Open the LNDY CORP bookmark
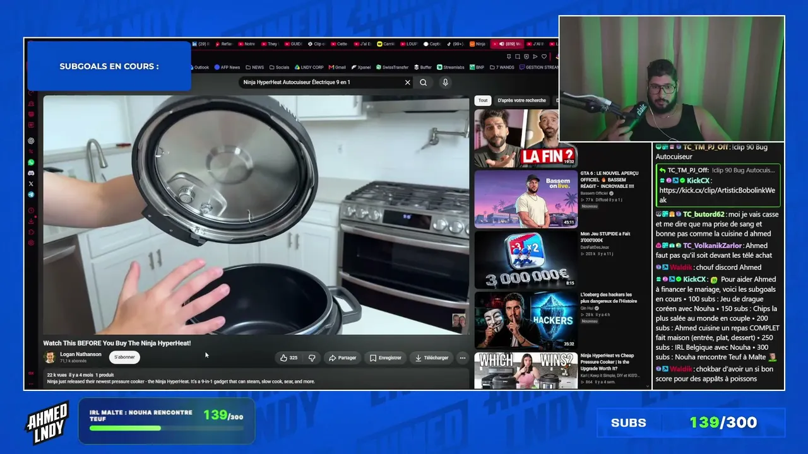Screen dimensions: 808x454 (309, 67)
